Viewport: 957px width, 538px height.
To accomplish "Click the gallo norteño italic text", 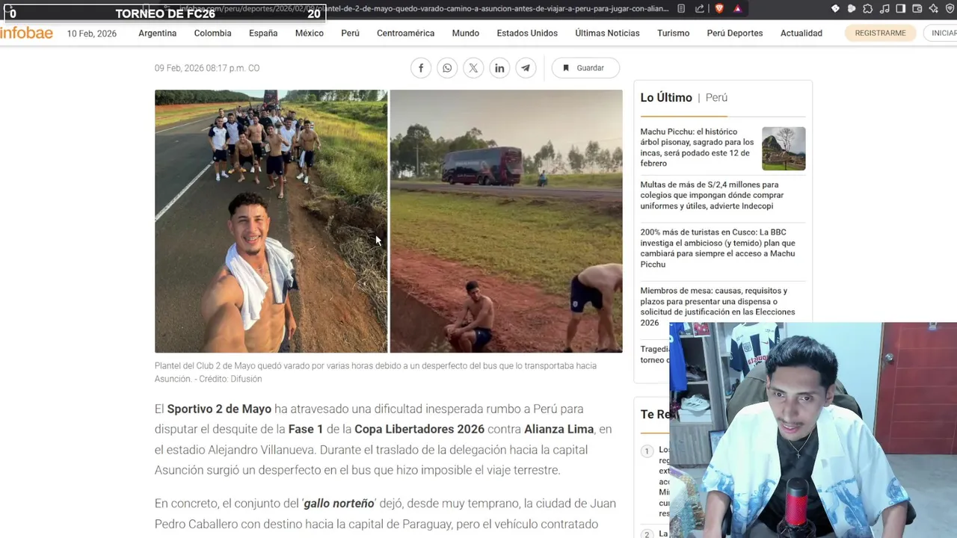I will pyautogui.click(x=339, y=504).
